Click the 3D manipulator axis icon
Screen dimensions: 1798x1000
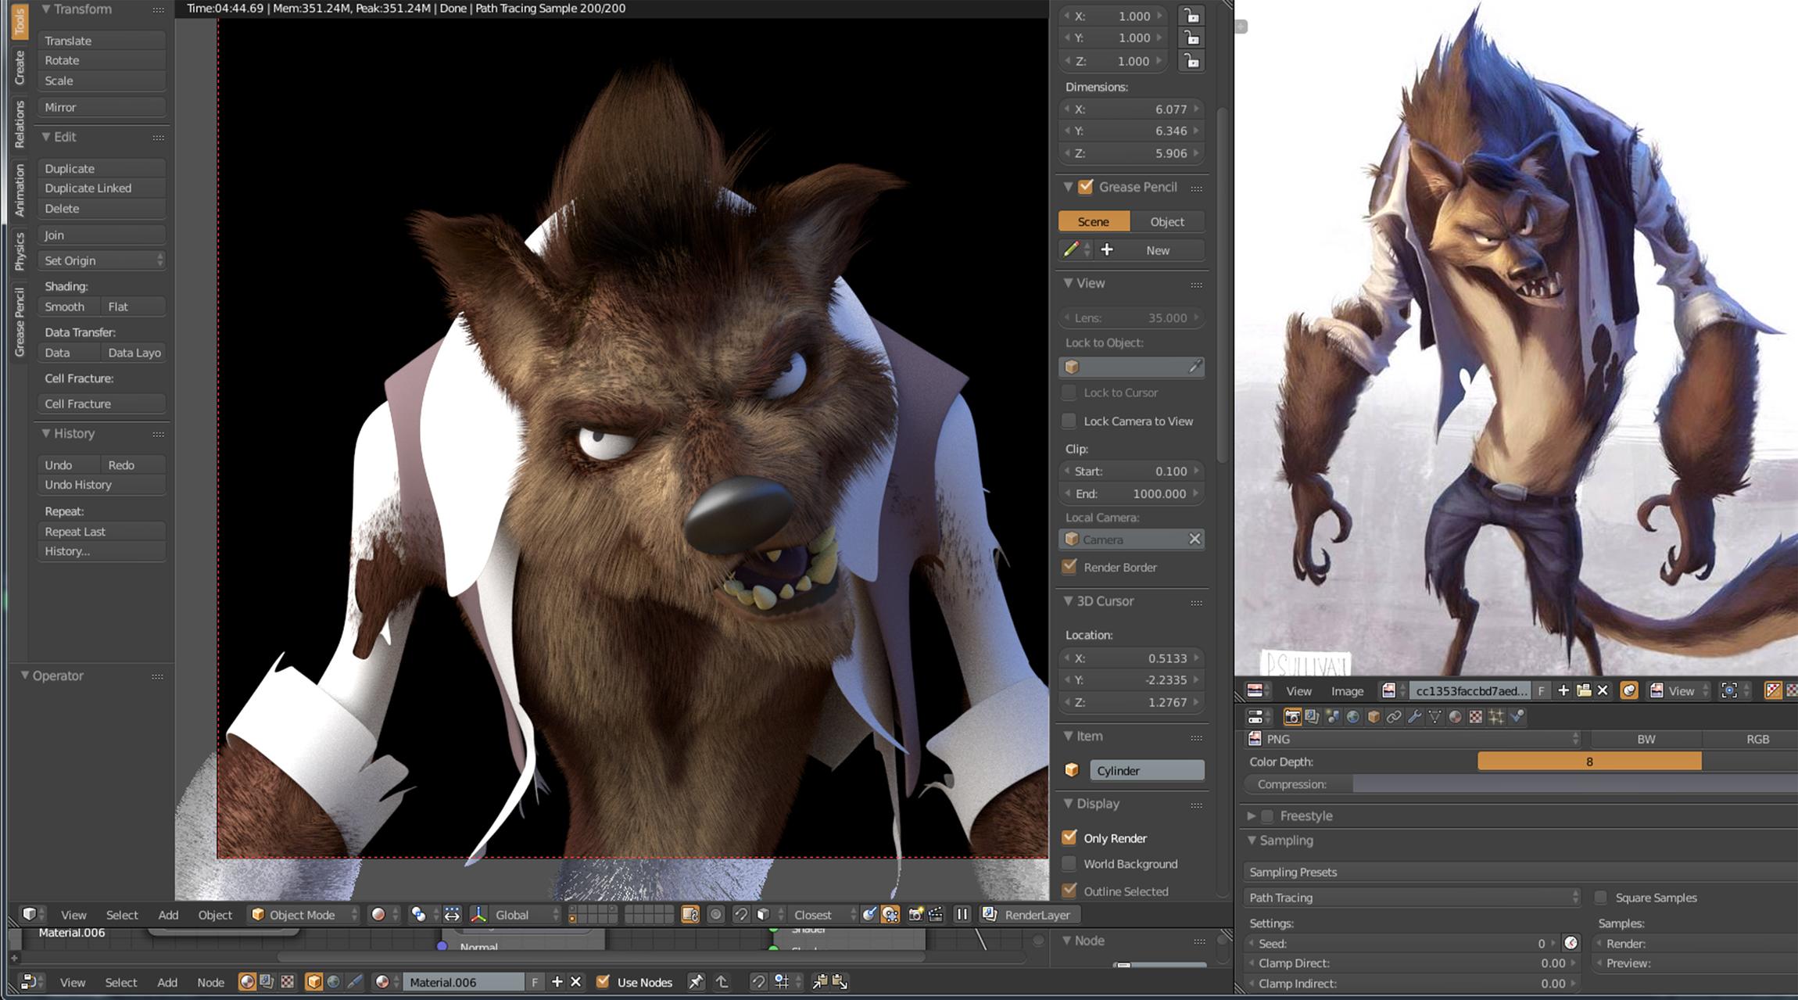478,914
